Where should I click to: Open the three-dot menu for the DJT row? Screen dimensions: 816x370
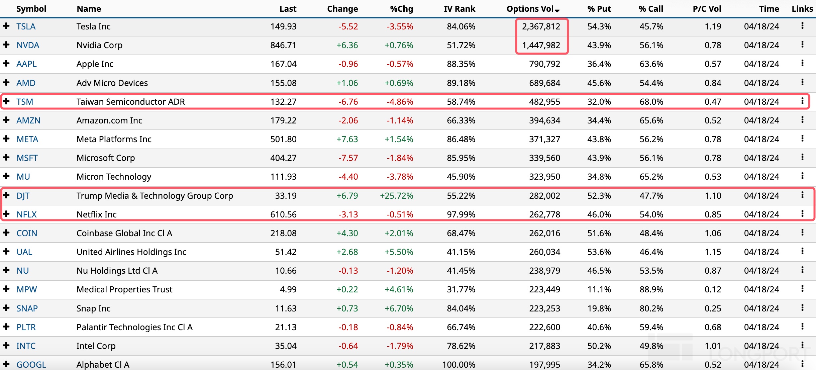click(x=802, y=195)
